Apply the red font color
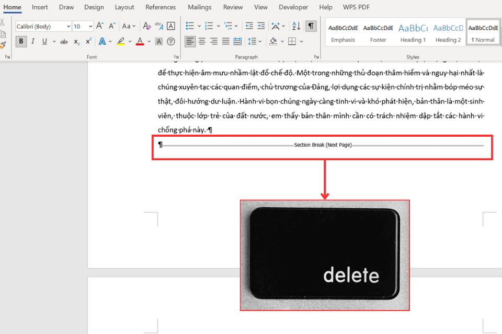Viewport: 502px width, 334px height. 140,42
